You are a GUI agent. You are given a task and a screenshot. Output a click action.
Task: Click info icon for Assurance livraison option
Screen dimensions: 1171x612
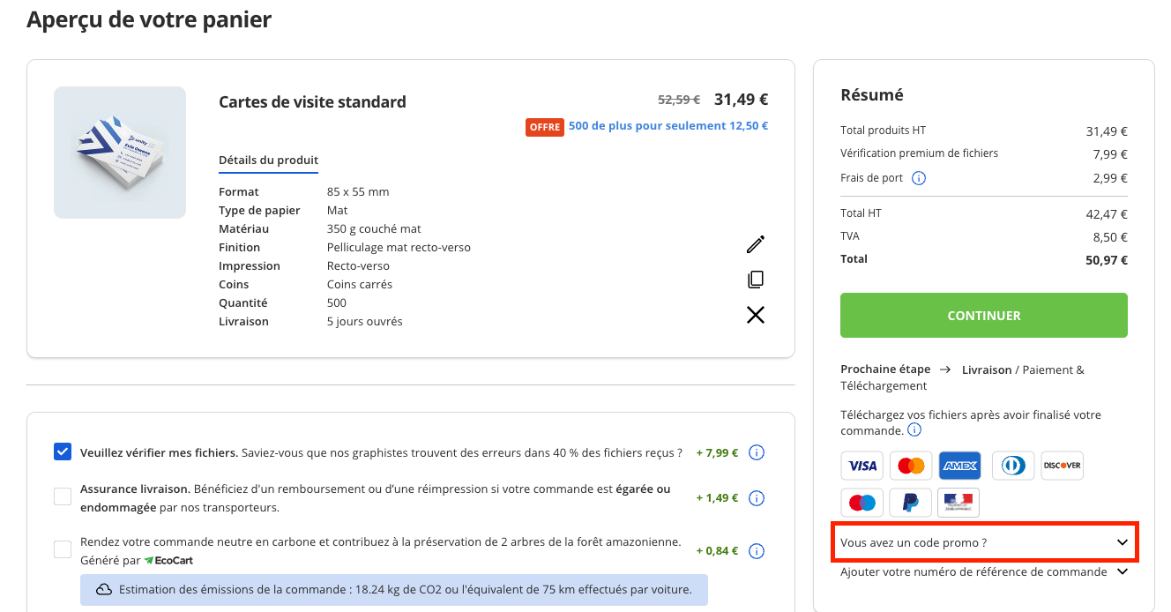pos(756,498)
